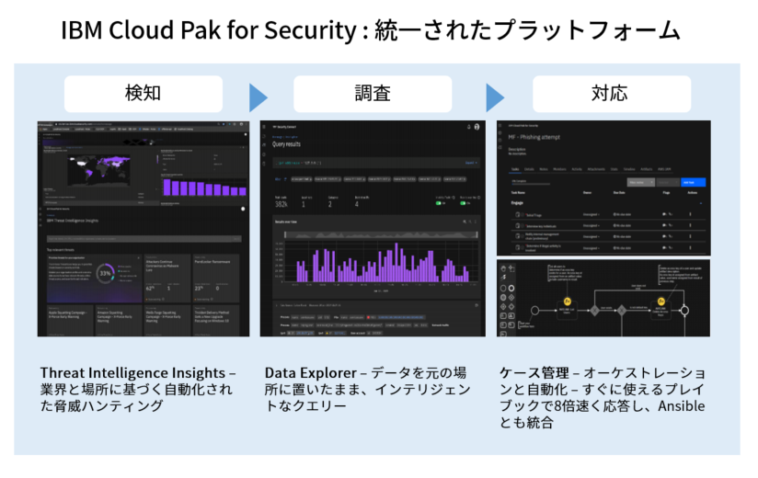
Task: Switch to the Tasks tab in phishing case
Action: pos(515,169)
